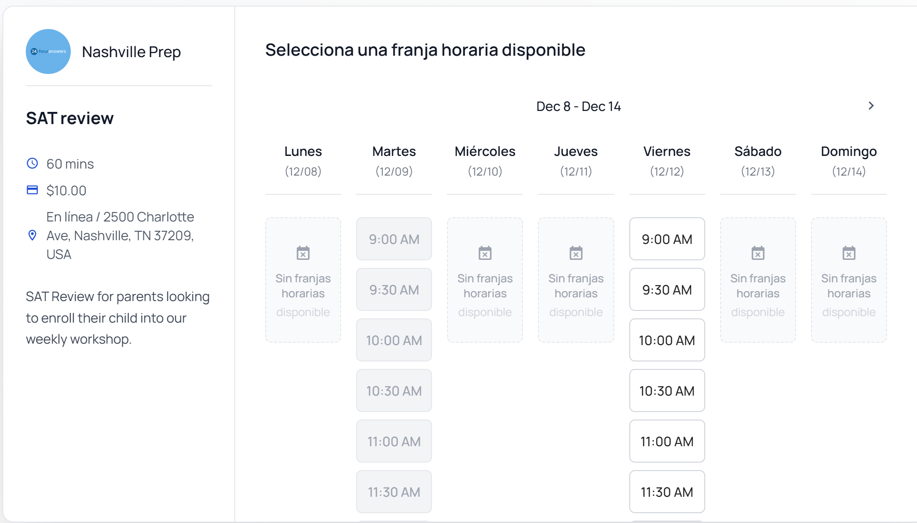
Task: Select the 11:00 AM slot on Martes
Action: [x=394, y=441]
